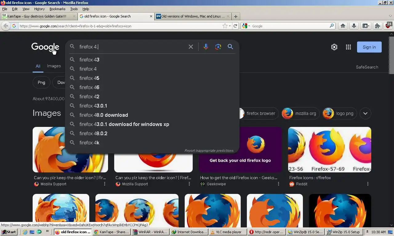Close the old firefox icon tab
Viewport: 394px width, 236px height.
tap(151, 16)
